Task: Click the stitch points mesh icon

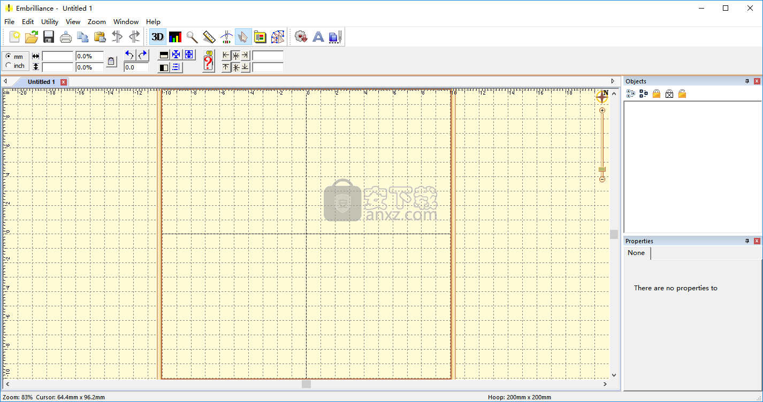Action: [x=277, y=37]
